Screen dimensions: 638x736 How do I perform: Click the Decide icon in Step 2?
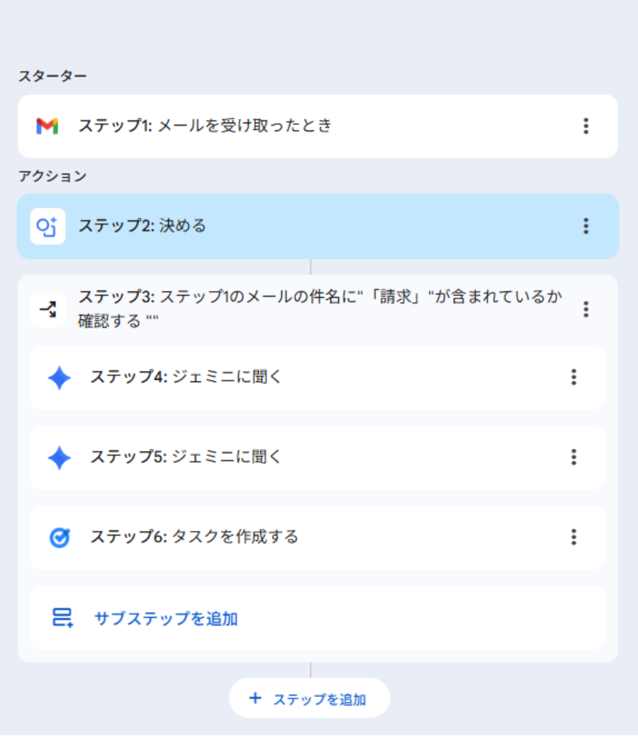pos(48,226)
